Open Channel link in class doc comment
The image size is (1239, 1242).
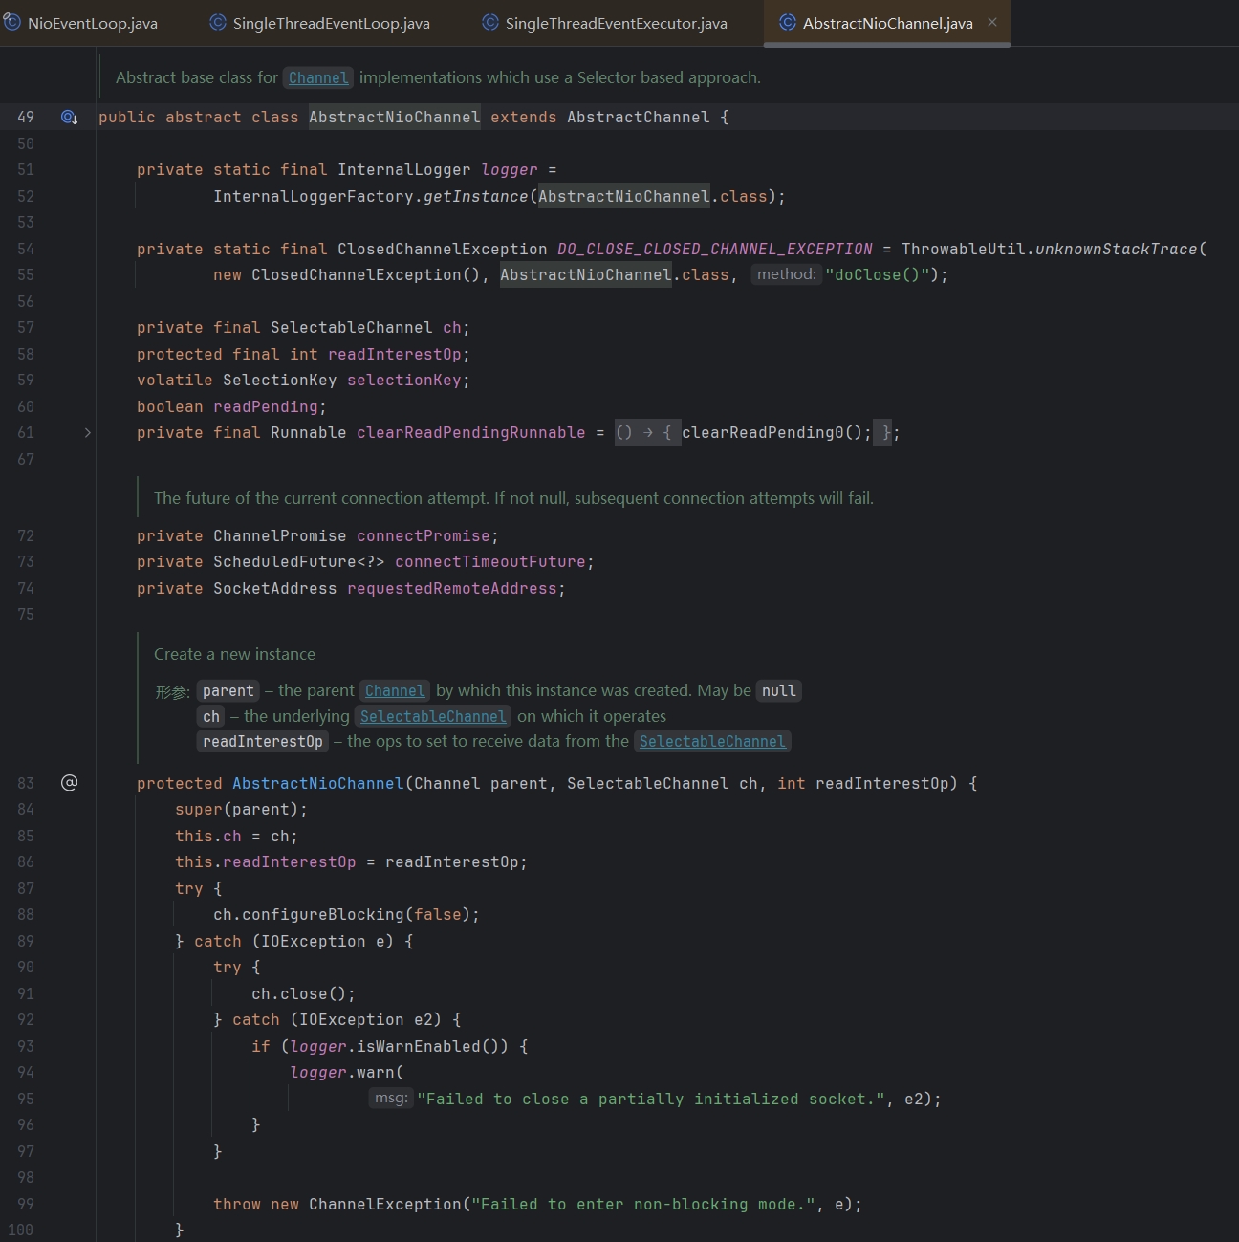tap(318, 77)
